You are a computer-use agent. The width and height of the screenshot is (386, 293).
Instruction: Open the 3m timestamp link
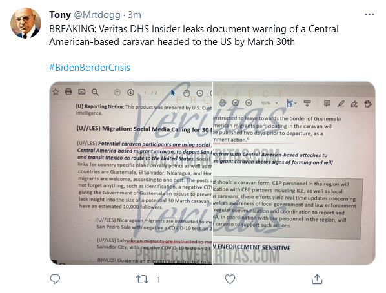tap(134, 15)
